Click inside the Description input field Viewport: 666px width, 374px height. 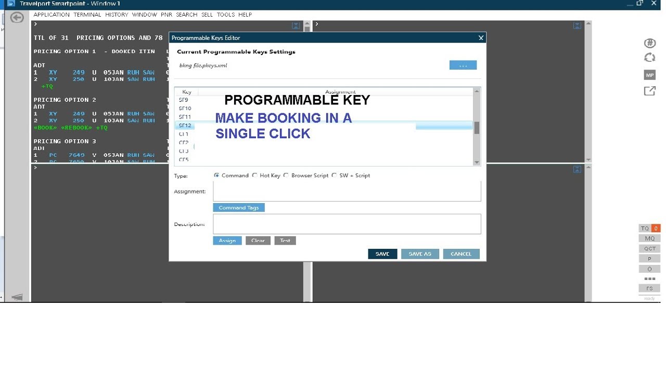point(347,224)
